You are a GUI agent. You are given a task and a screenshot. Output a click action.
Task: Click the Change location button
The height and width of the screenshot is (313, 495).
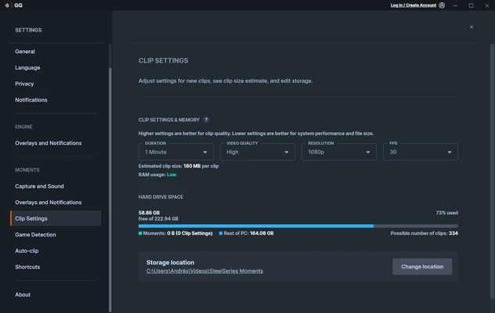click(x=422, y=267)
